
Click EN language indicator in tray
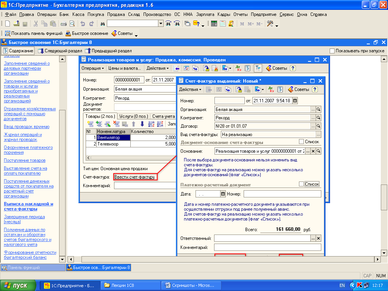[x=342, y=286]
